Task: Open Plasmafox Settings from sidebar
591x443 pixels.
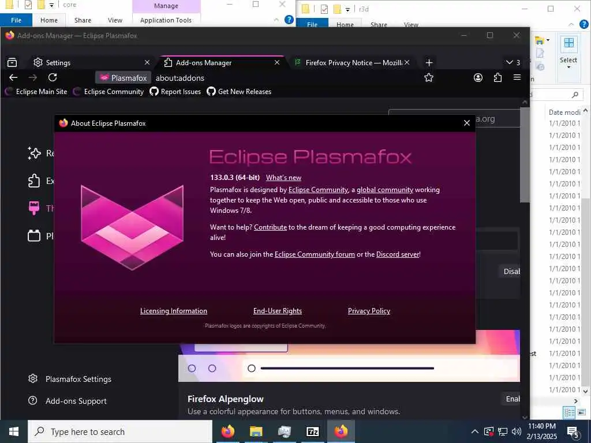Action: point(70,379)
